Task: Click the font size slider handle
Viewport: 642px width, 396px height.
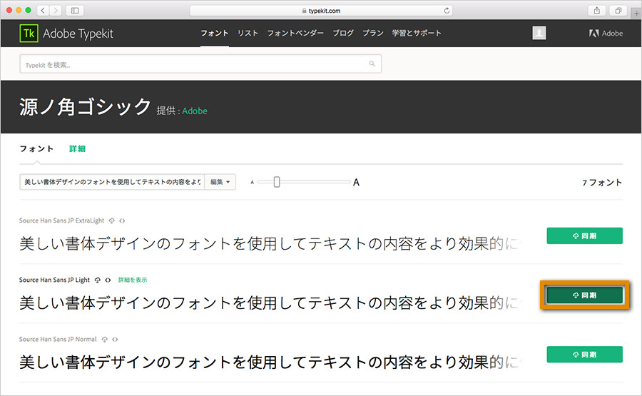Action: 277,182
